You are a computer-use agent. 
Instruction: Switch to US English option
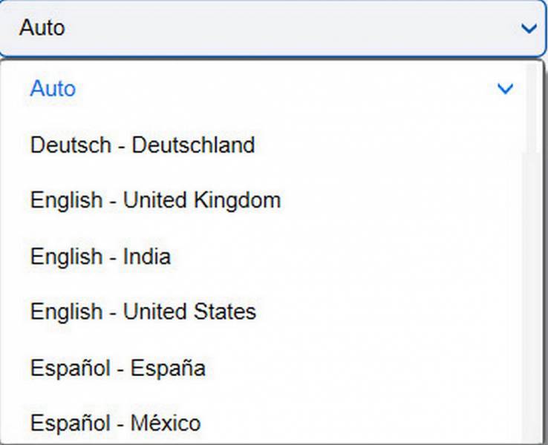143,312
